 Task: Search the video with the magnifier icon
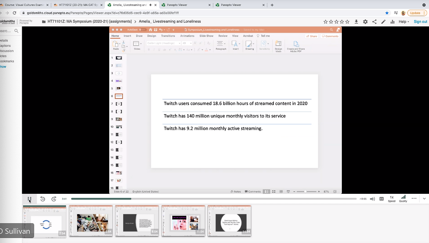(x=16, y=31)
